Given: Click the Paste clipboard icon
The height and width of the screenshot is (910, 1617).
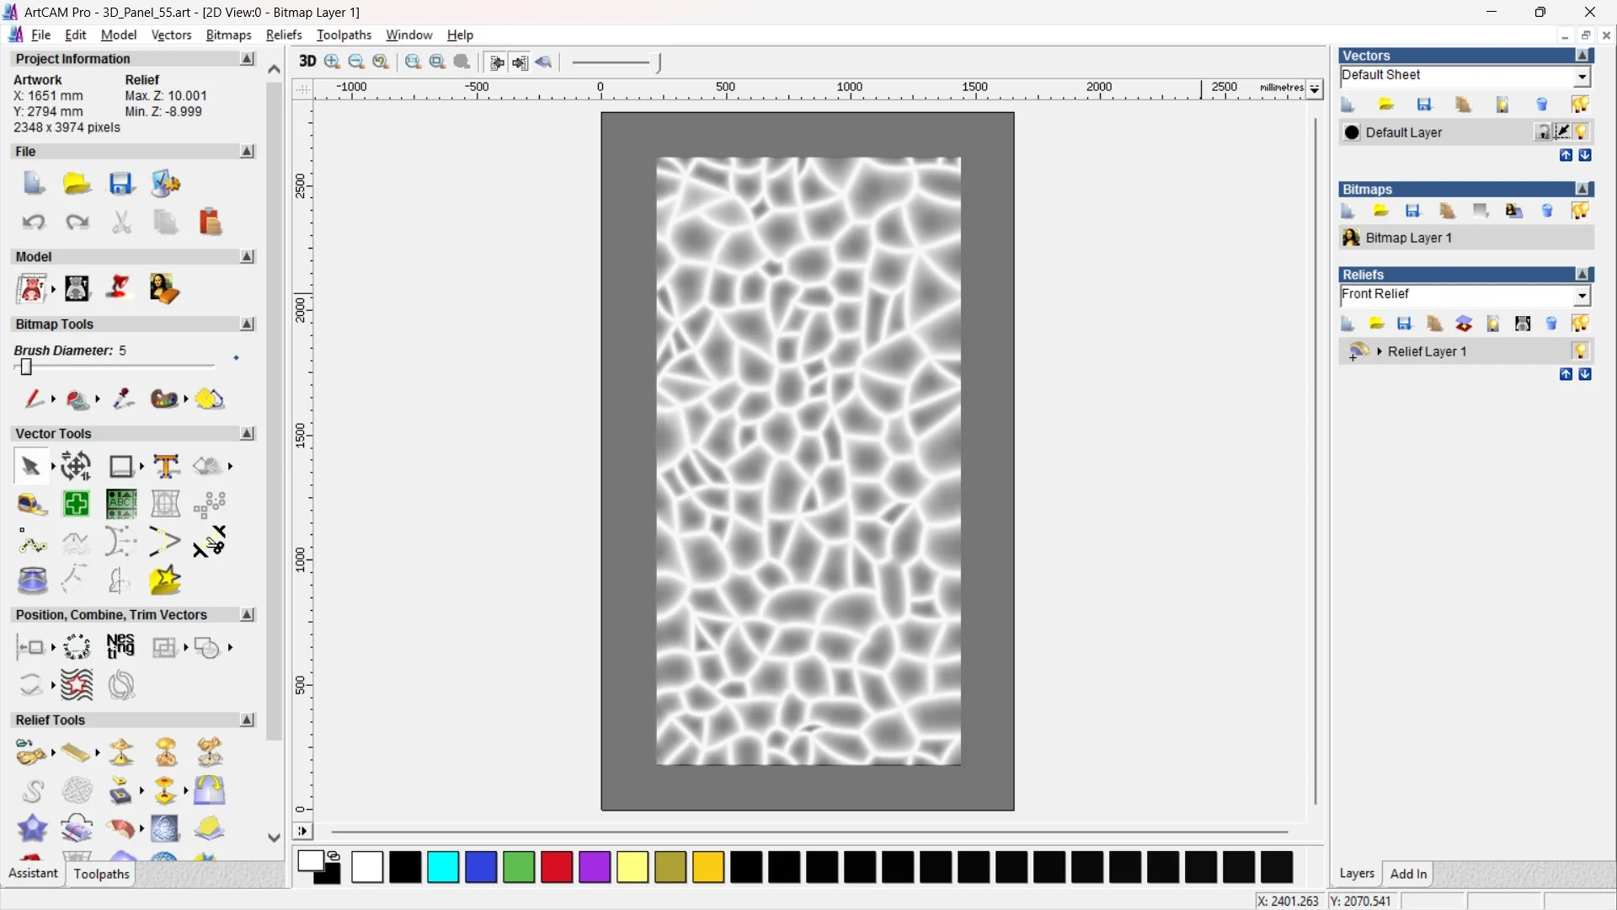Looking at the screenshot, I should click(x=210, y=222).
